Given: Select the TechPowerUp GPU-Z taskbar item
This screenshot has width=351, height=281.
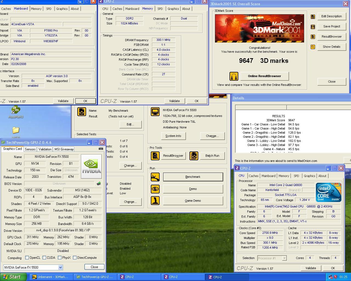Looking at the screenshot, I should click(x=95, y=277).
